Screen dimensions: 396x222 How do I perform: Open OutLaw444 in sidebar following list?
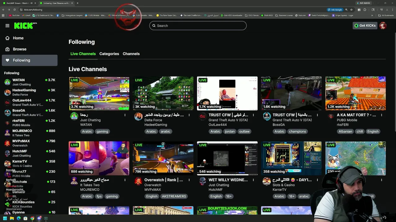point(30,102)
